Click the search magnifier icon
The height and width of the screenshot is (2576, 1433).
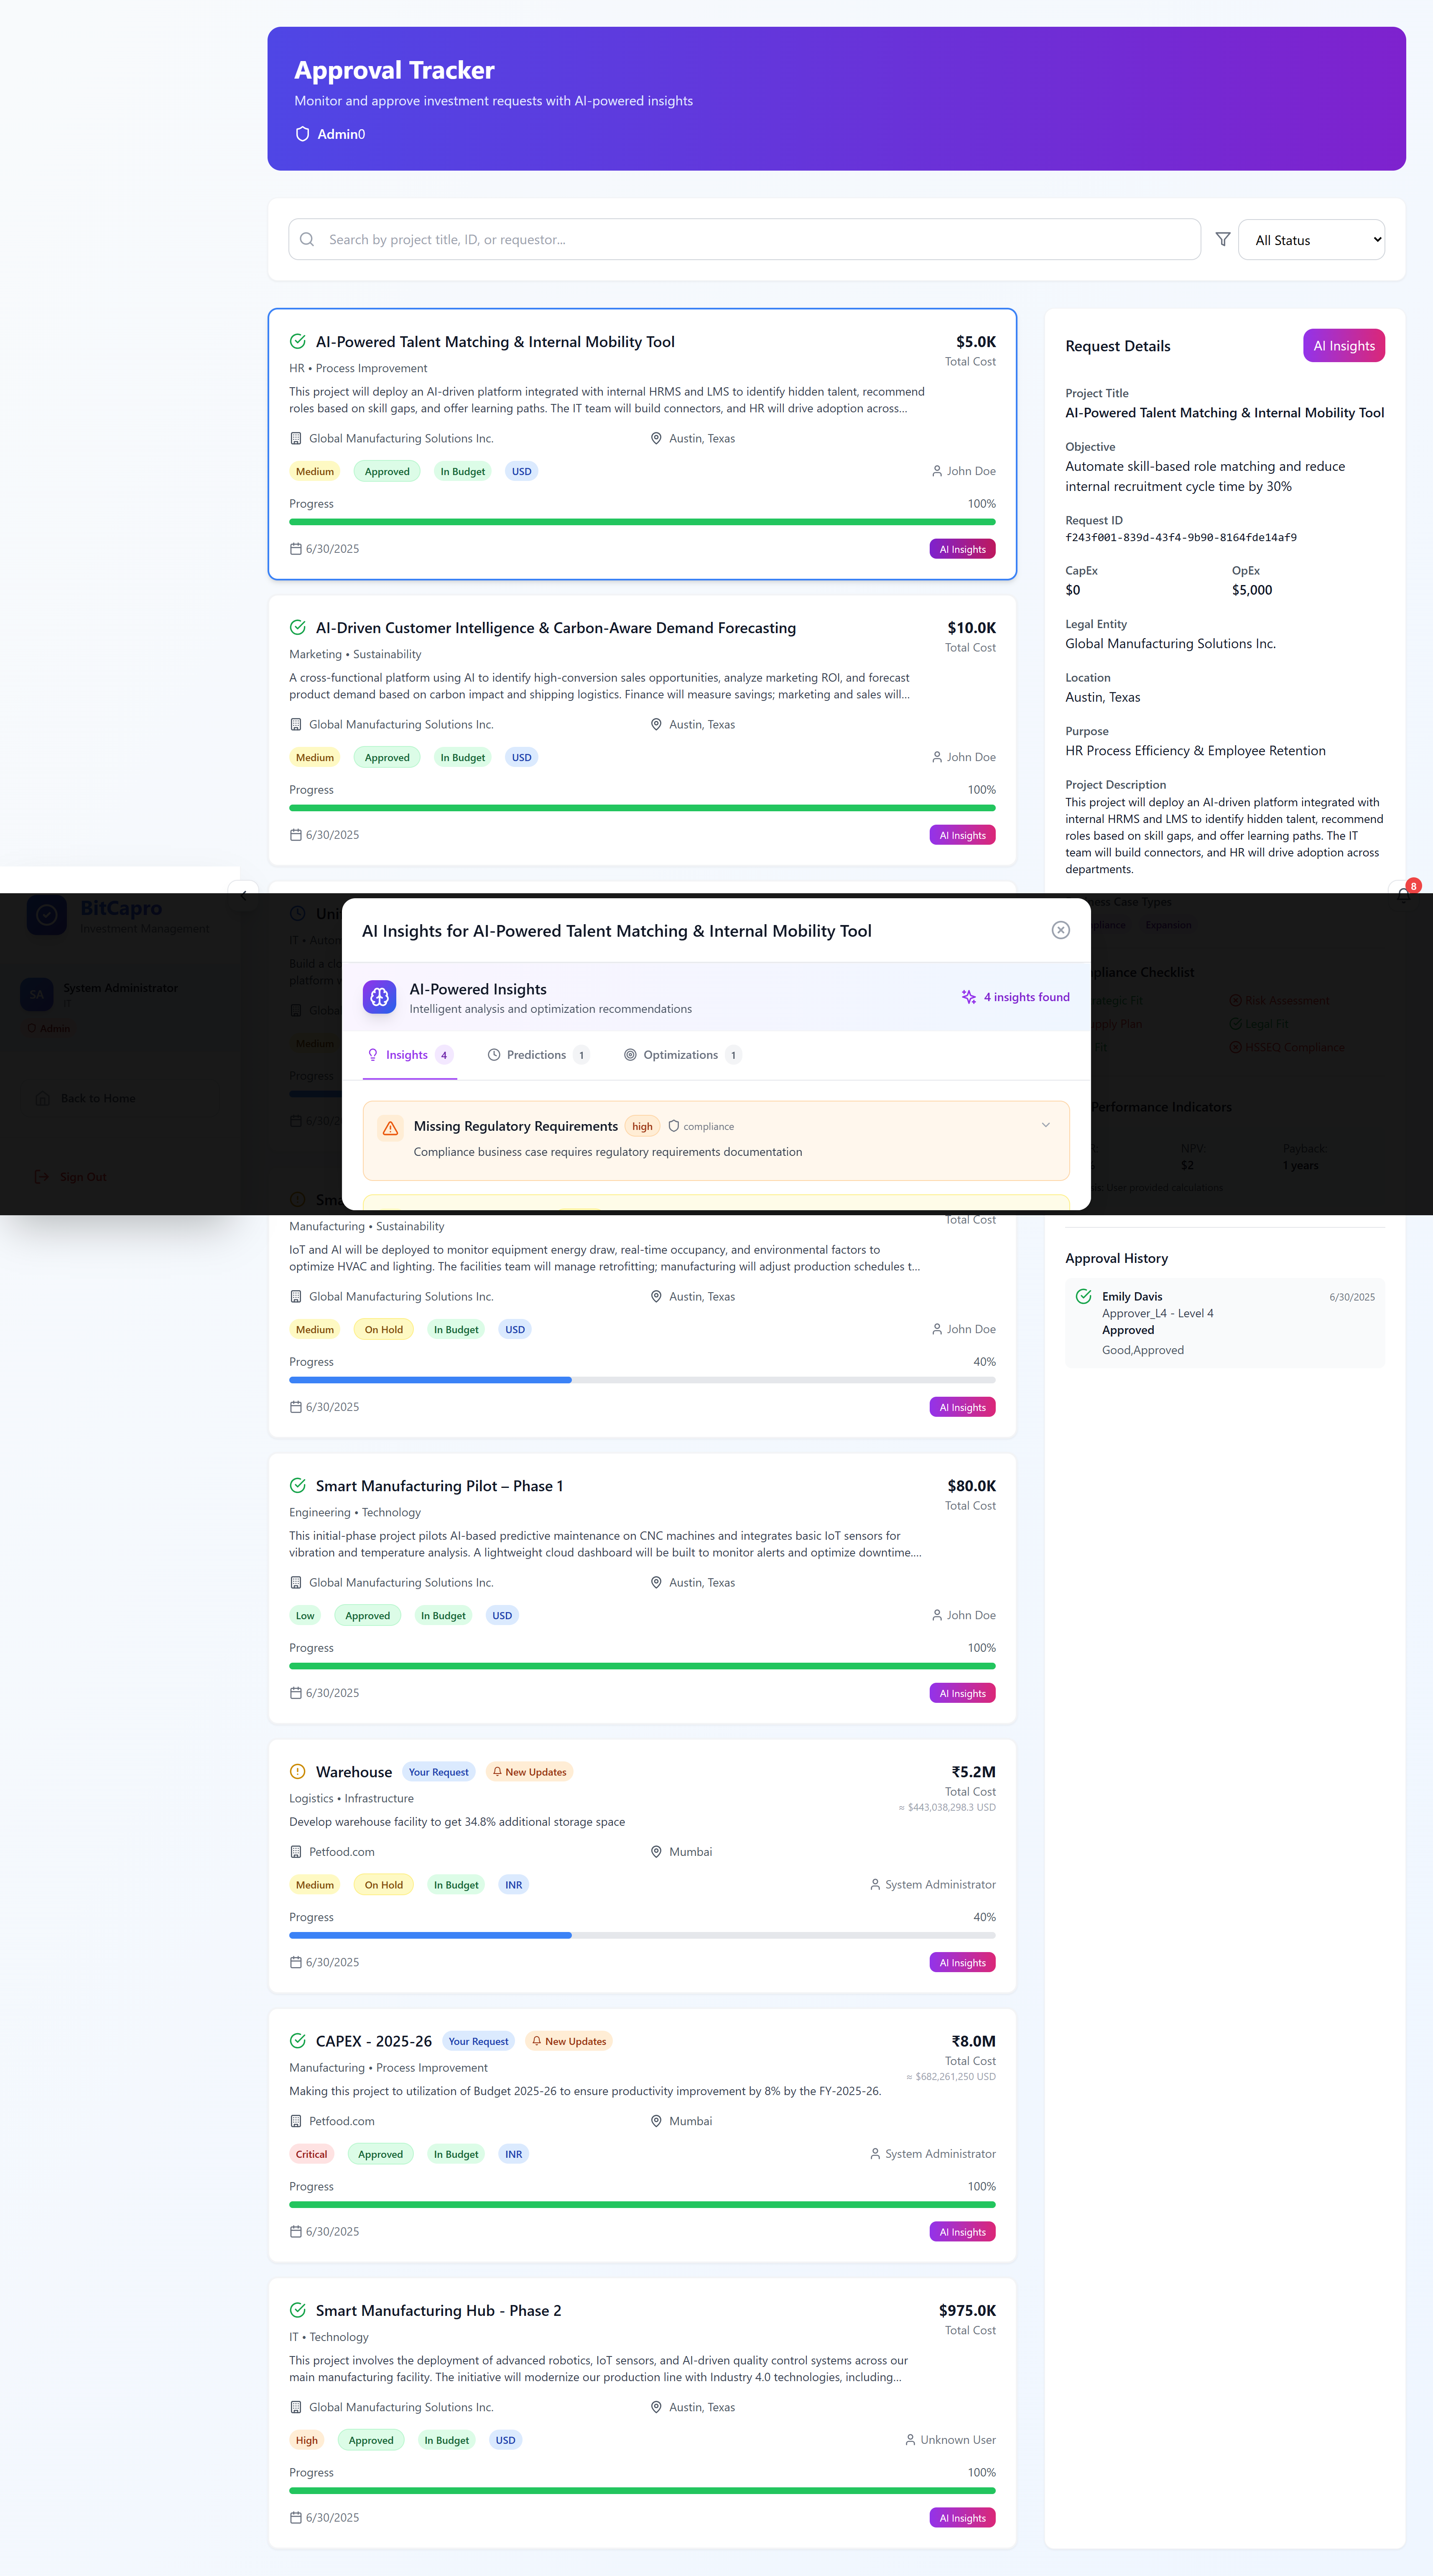(308, 240)
